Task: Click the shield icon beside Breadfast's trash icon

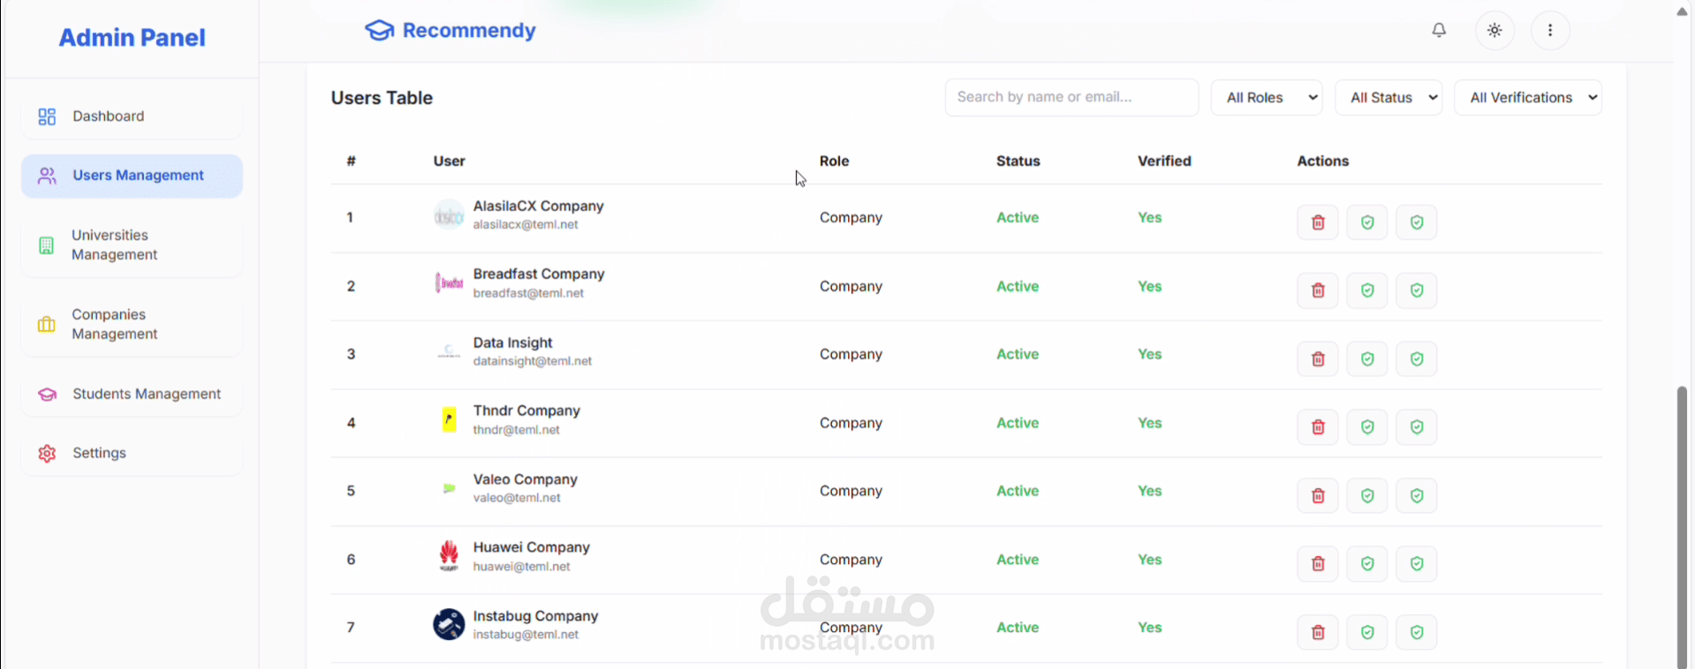Action: 1366,290
